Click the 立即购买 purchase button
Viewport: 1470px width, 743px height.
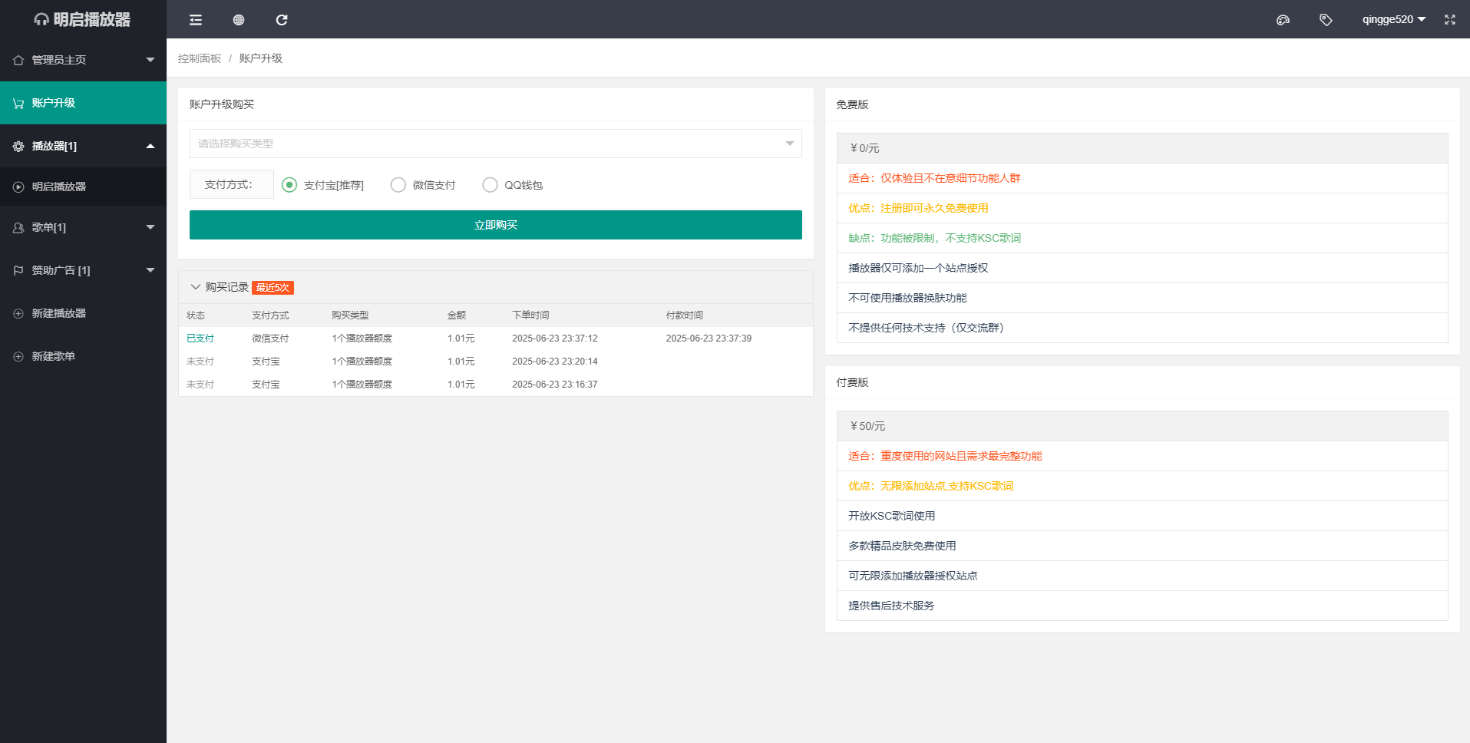pyautogui.click(x=495, y=224)
